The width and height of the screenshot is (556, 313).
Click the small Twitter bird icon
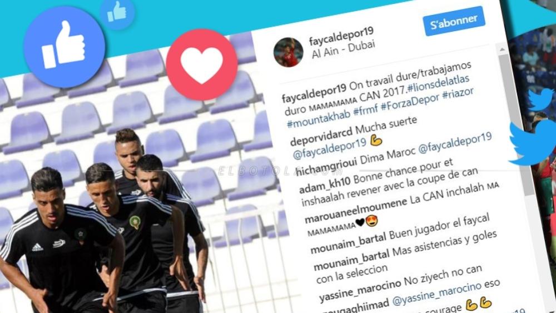541,99
